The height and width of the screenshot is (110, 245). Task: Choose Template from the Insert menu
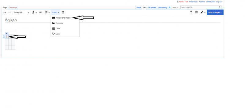(65, 23)
